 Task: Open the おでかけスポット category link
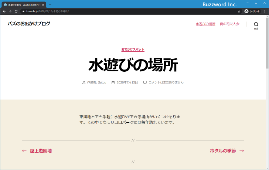tap(133, 50)
